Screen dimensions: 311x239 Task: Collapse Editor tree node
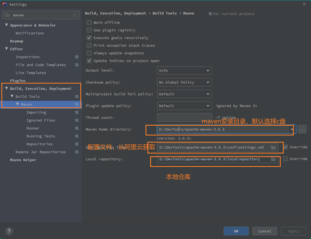[7, 49]
